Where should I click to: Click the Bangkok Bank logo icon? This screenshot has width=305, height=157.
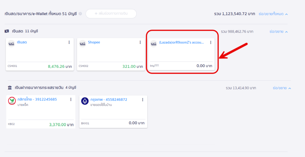[x=85, y=101]
